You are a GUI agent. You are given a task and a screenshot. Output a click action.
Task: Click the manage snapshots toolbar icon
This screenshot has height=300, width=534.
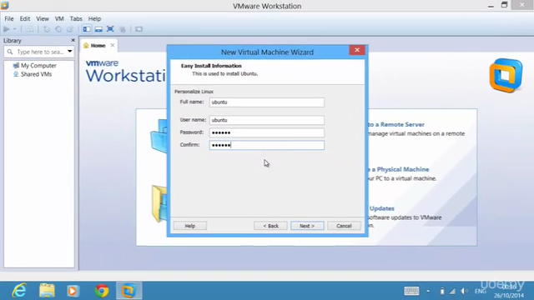tap(70, 29)
